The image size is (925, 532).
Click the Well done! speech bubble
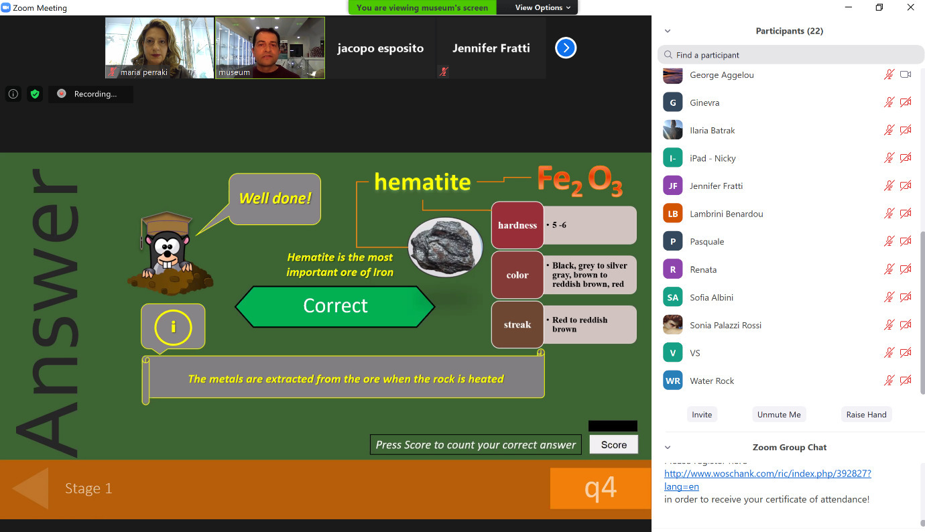(x=275, y=198)
